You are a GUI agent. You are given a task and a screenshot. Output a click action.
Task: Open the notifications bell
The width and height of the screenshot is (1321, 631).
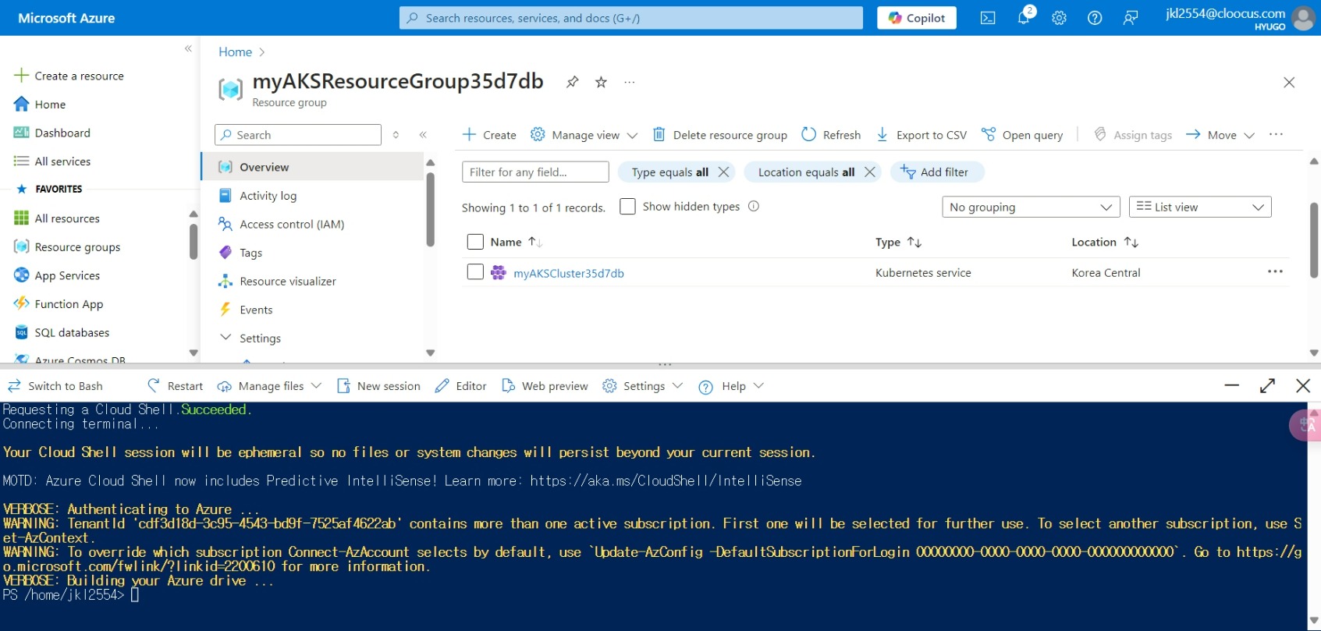click(x=1024, y=18)
